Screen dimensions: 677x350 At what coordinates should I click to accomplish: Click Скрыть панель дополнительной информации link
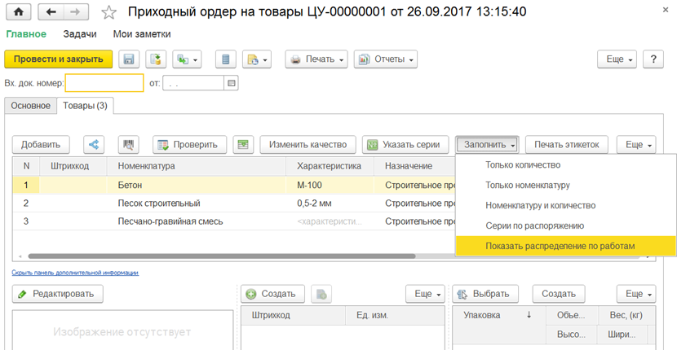75,273
